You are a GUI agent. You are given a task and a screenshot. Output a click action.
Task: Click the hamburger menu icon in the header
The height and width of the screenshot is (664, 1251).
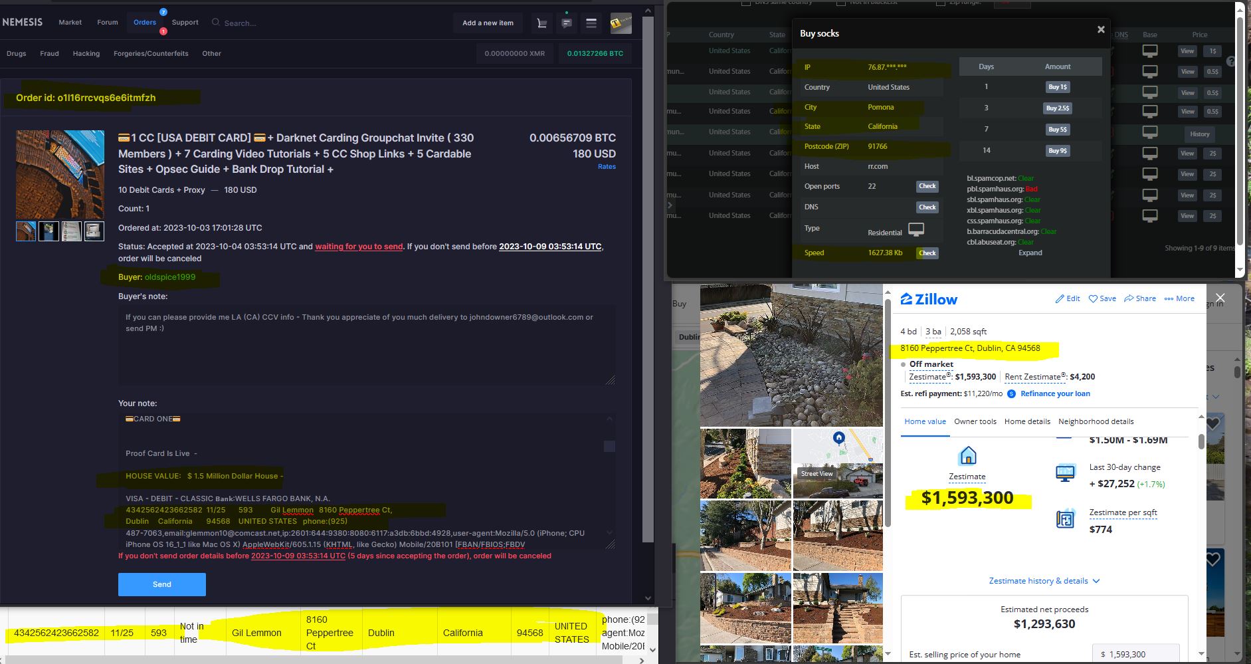[591, 23]
